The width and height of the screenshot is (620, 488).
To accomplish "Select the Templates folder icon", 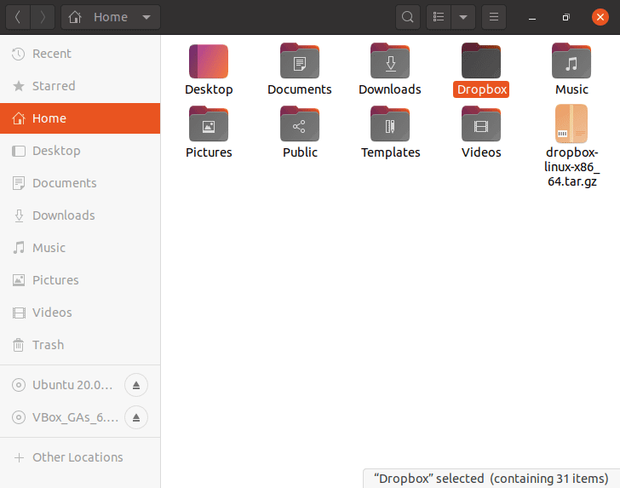I will click(390, 123).
